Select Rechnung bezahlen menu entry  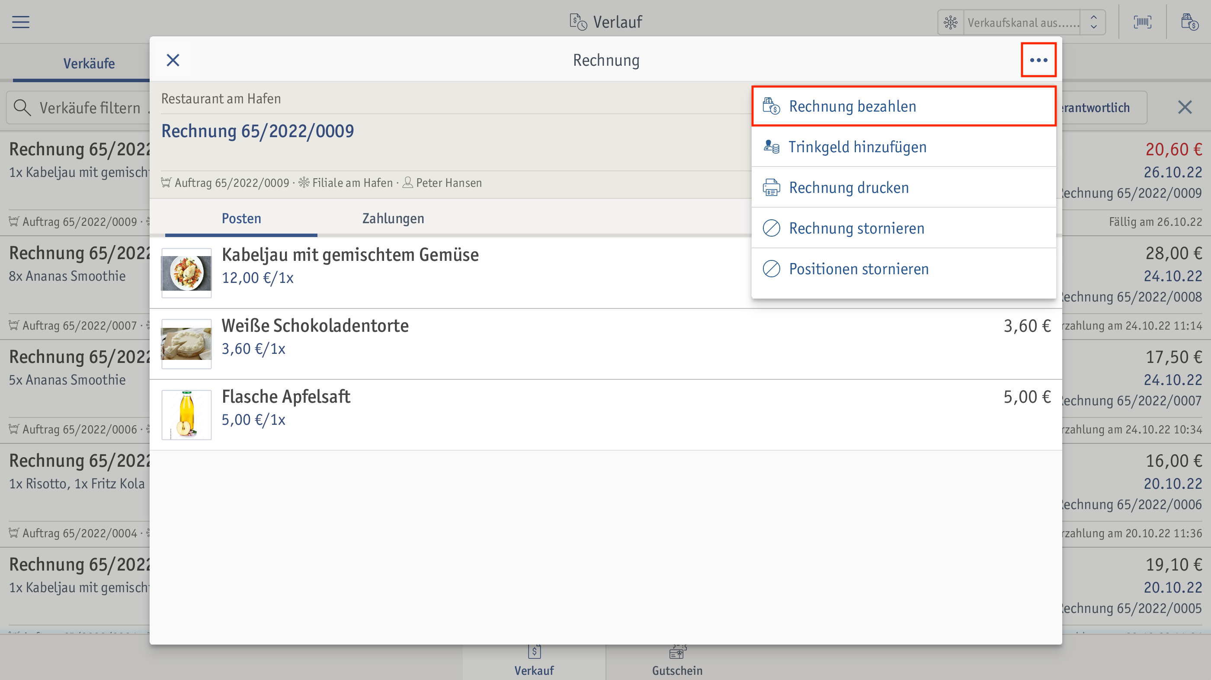[903, 106]
